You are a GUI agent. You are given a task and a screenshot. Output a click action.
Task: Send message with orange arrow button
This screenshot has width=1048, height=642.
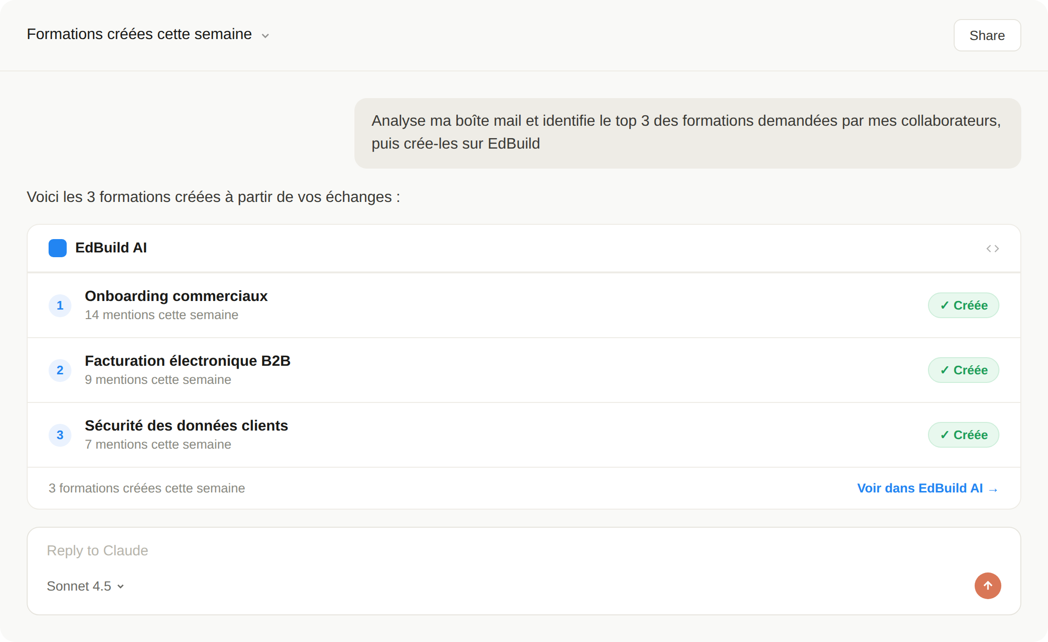click(x=988, y=586)
